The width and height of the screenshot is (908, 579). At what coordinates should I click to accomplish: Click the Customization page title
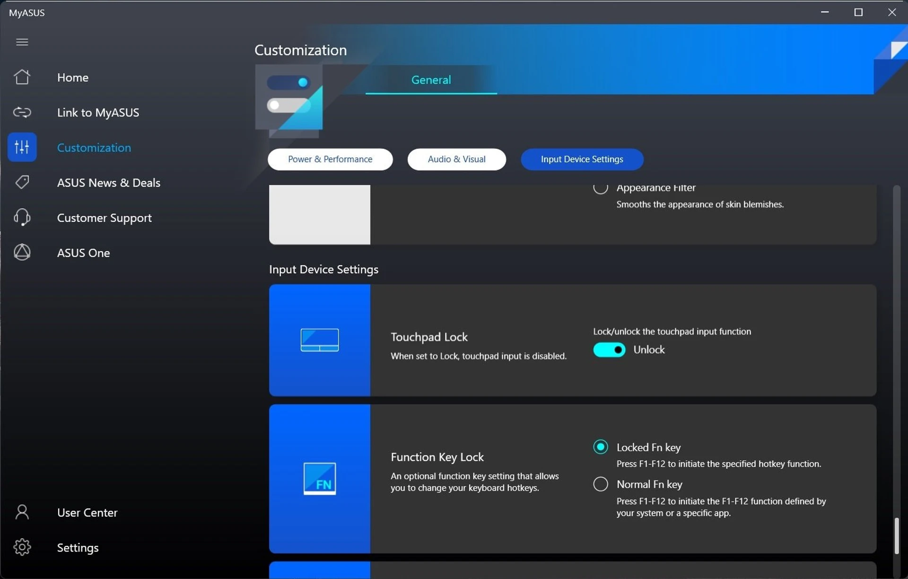click(300, 50)
